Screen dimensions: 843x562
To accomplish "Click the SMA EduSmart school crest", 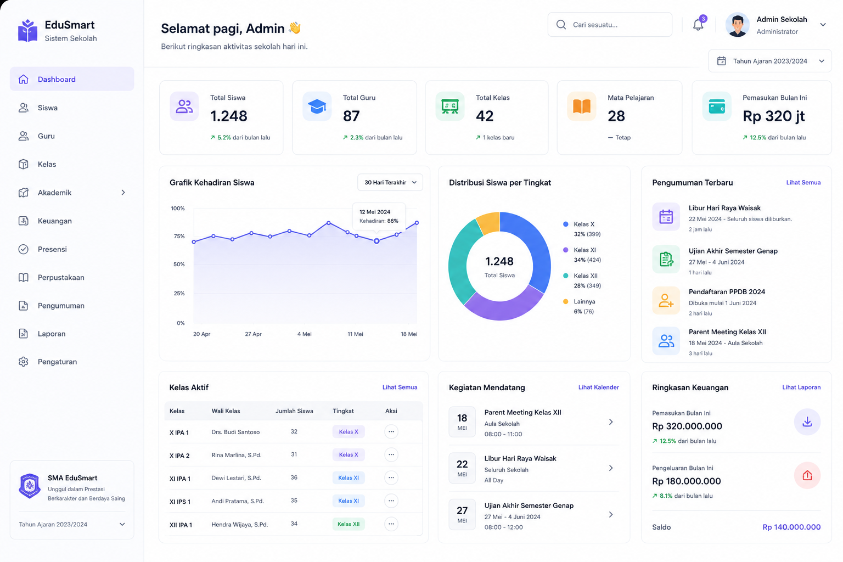I will point(30,486).
